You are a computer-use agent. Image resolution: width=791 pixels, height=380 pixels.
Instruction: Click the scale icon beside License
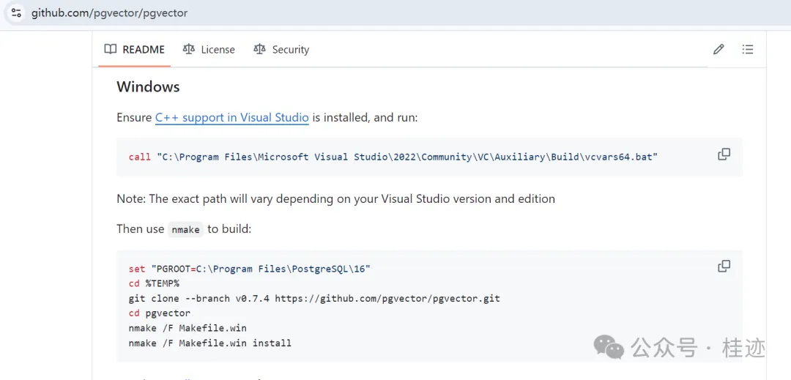tap(189, 49)
